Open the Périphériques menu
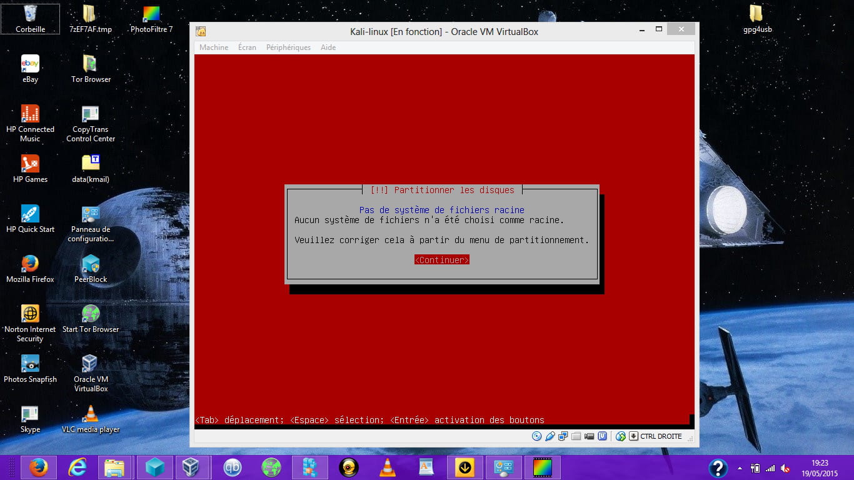This screenshot has width=854, height=480. pyautogui.click(x=288, y=47)
